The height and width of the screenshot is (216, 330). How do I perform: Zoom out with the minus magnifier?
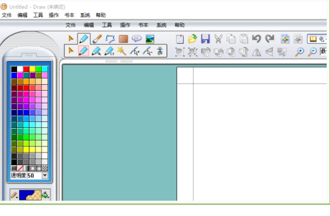click(x=312, y=52)
